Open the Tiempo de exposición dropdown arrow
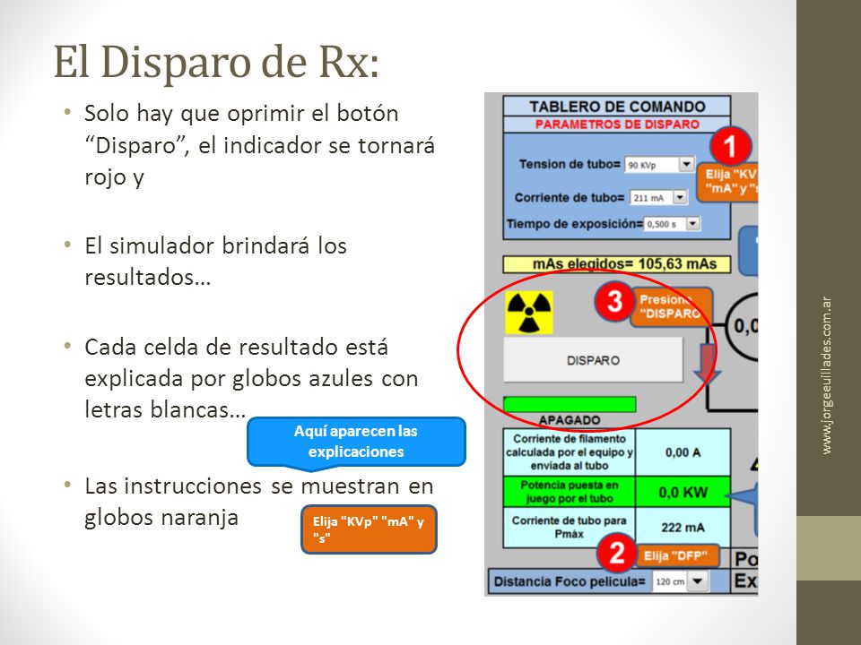The width and height of the screenshot is (861, 645). pyautogui.click(x=693, y=223)
